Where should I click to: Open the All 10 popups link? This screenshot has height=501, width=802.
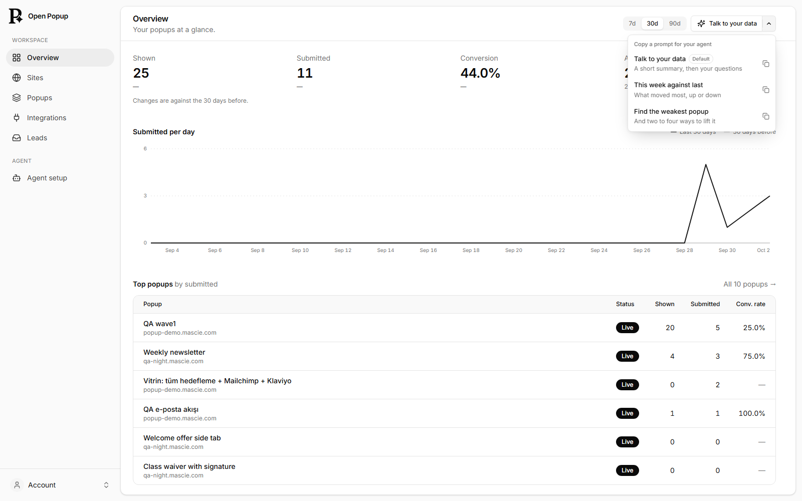pyautogui.click(x=749, y=284)
